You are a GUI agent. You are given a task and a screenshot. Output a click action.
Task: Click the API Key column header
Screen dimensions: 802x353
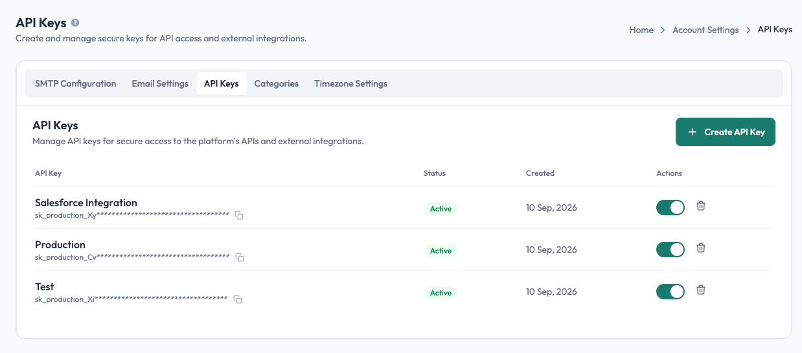click(49, 173)
